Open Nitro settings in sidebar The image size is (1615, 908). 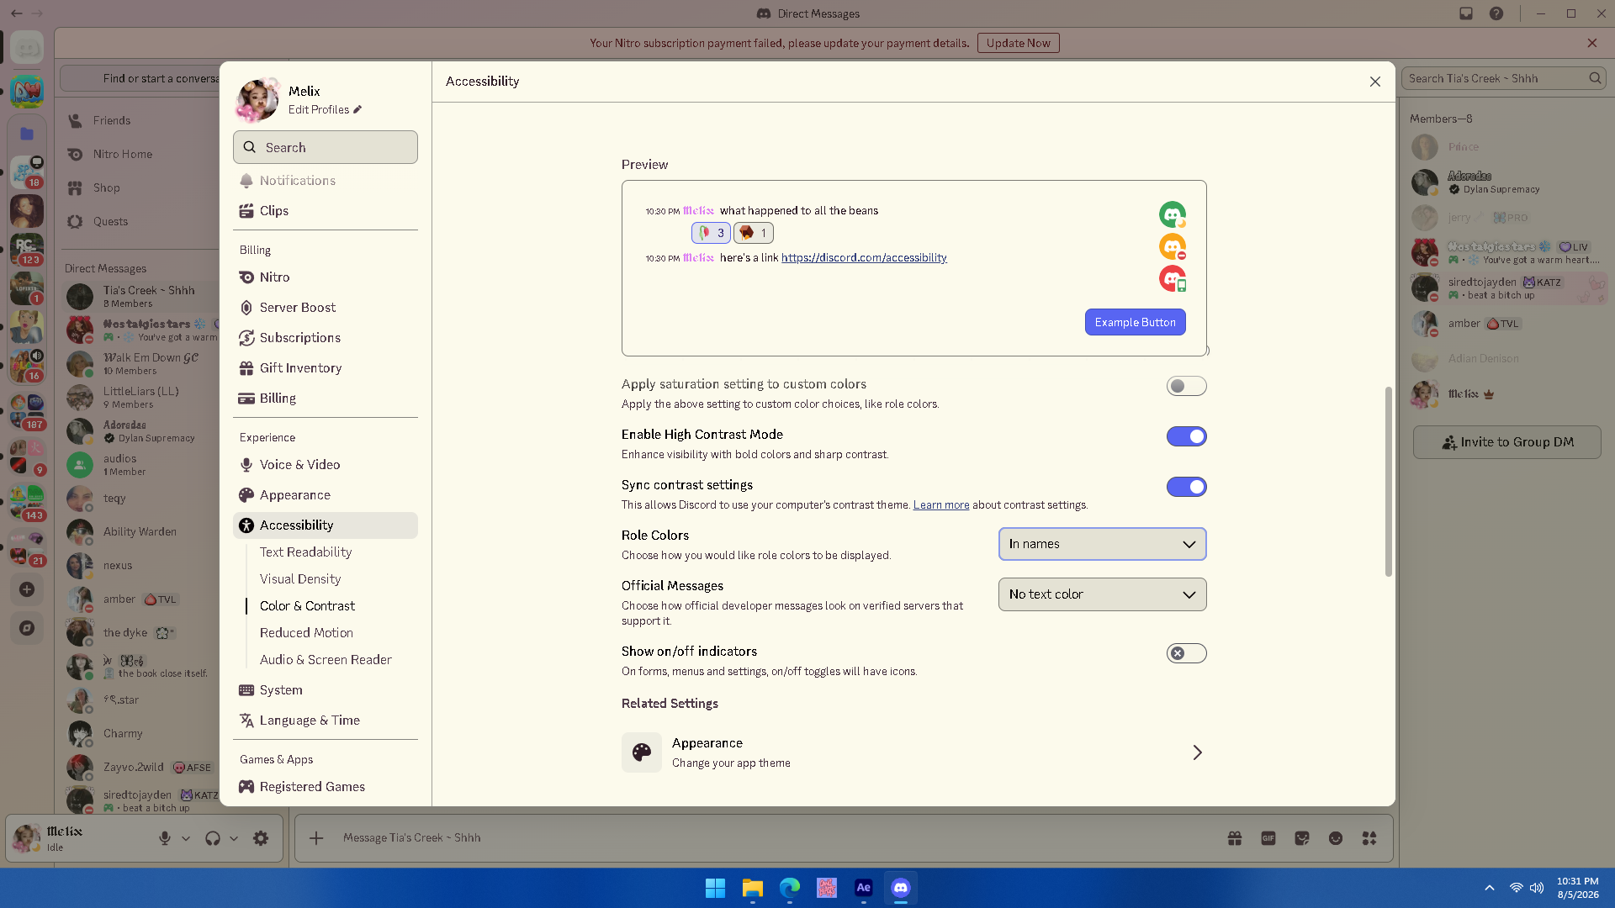click(x=325, y=277)
